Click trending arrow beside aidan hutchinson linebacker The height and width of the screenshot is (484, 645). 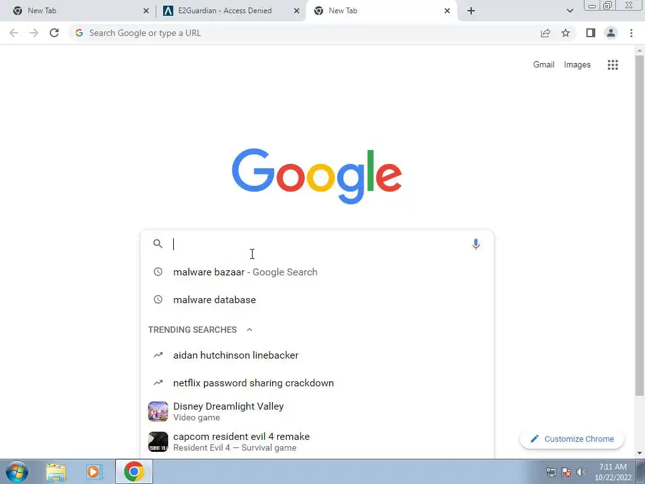click(x=158, y=355)
